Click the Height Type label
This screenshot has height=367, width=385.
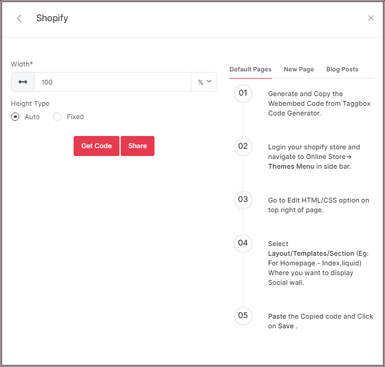click(30, 103)
